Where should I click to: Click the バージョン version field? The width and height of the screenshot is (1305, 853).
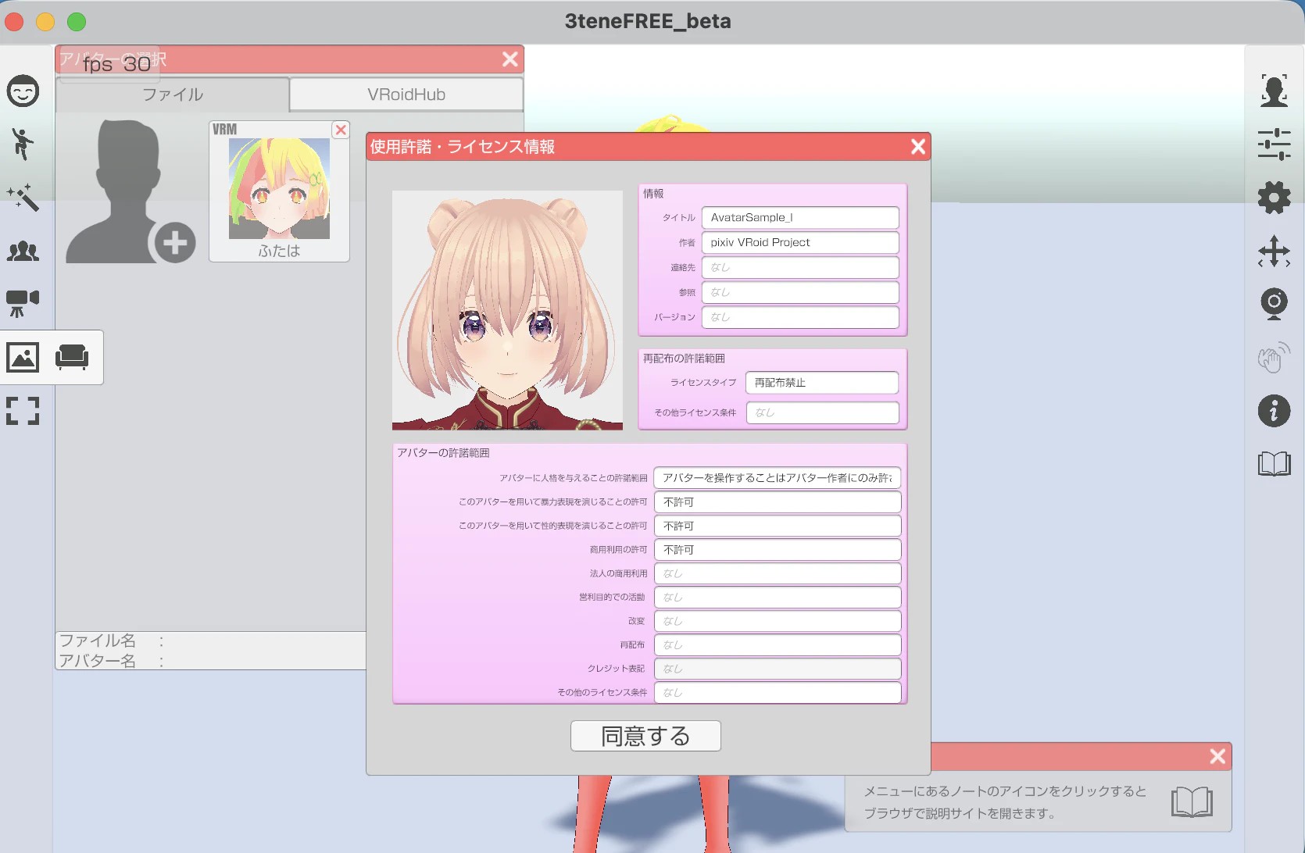point(800,317)
